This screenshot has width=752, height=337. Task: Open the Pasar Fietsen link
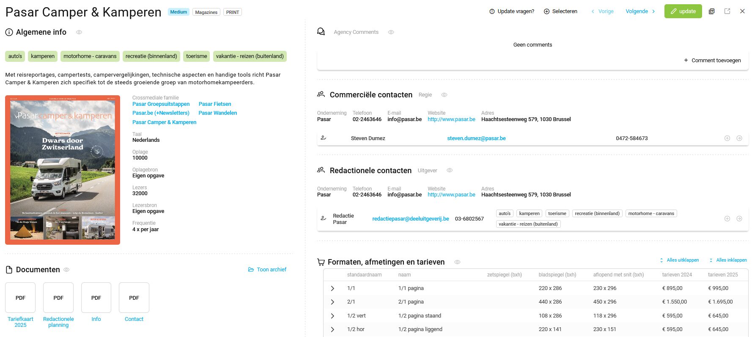(215, 104)
